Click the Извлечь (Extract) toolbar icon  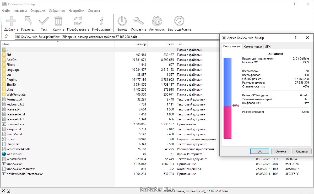[x=28, y=21]
